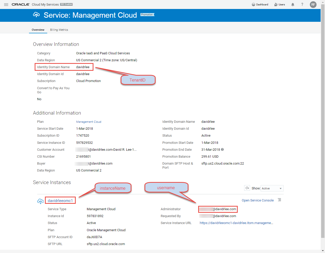Click the SFTP URL sftp.us2.cloud.oracle.com
This screenshot has height=253, width=325.
pyautogui.click(x=106, y=244)
